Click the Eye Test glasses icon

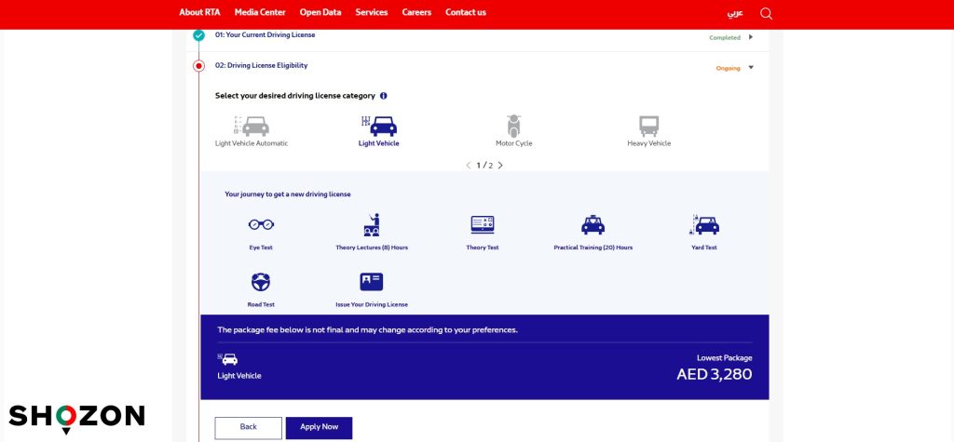pos(261,224)
